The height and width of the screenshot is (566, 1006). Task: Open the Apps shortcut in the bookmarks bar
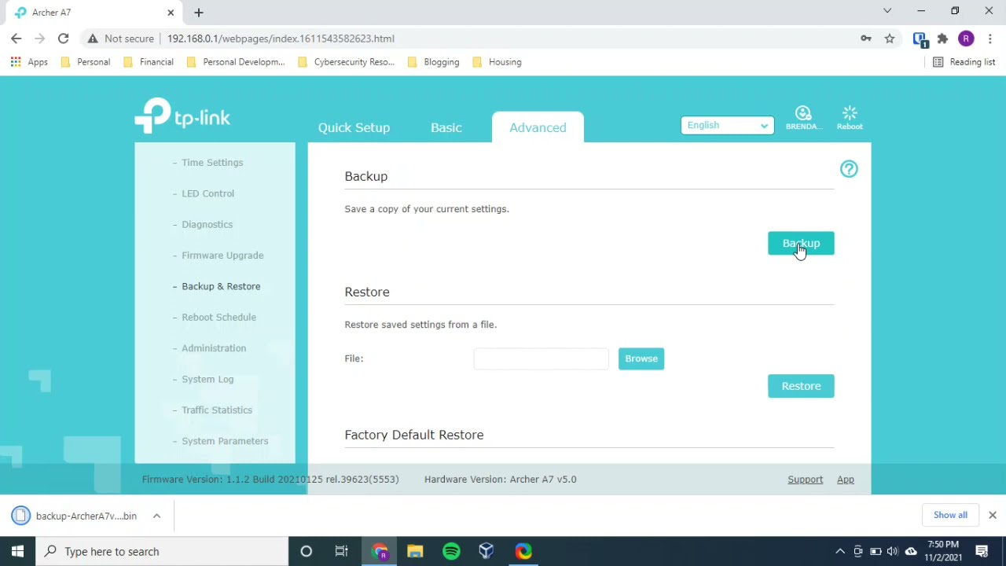point(29,62)
